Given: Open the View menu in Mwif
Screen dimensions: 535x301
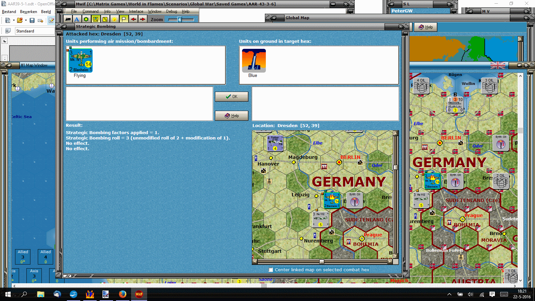Looking at the screenshot, I should (120, 11).
